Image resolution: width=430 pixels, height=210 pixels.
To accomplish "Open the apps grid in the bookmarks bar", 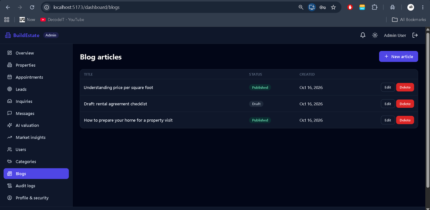I will [7, 19].
